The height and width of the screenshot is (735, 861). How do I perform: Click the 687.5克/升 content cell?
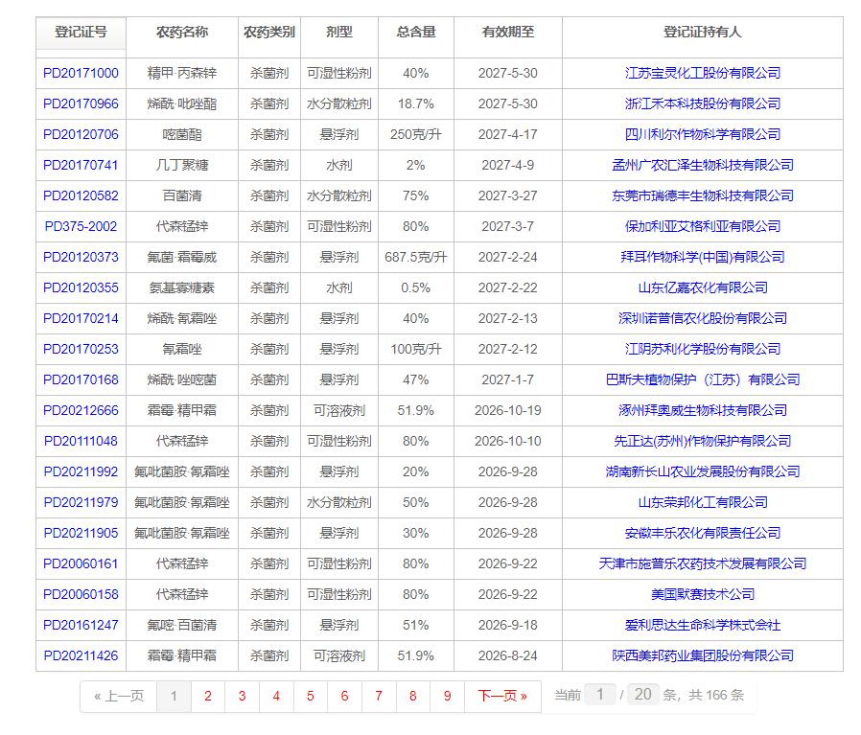tap(416, 258)
